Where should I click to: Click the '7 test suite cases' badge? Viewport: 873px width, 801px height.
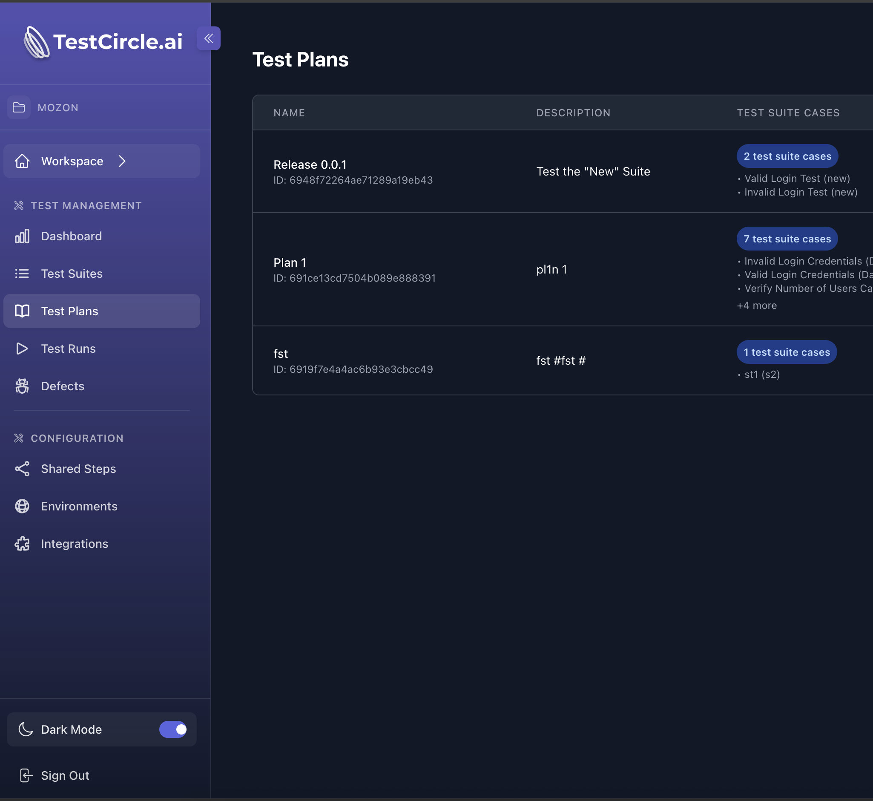click(787, 239)
